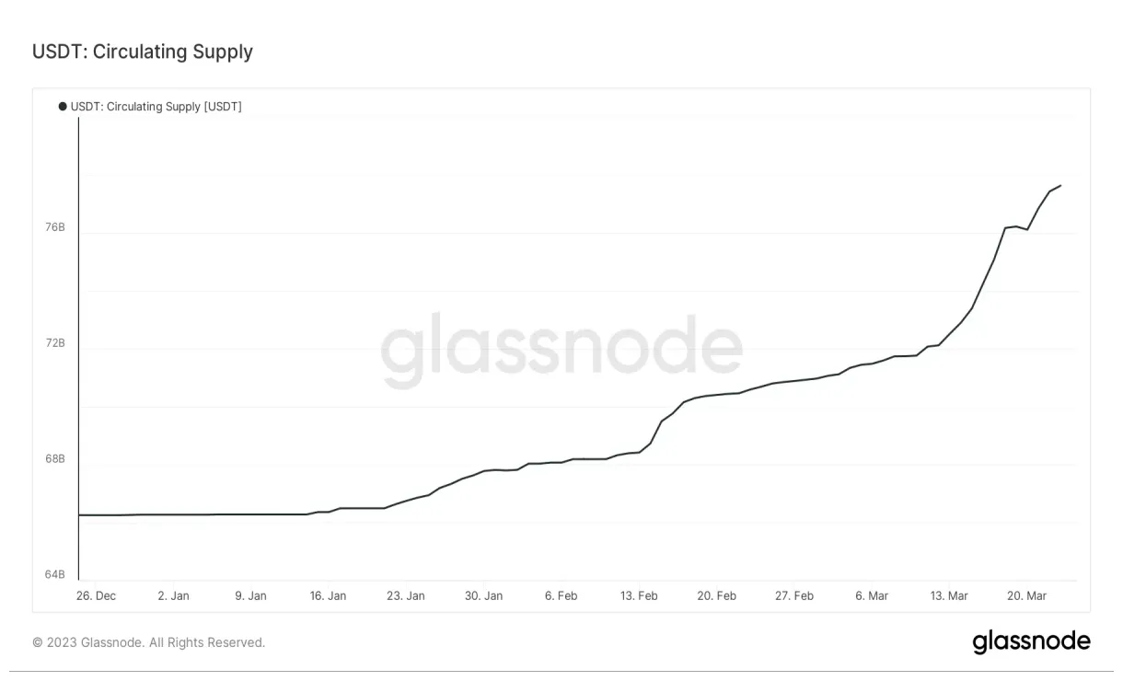This screenshot has width=1123, height=681.
Task: Click the 2023 Glassnode copyright text
Action: tap(148, 642)
